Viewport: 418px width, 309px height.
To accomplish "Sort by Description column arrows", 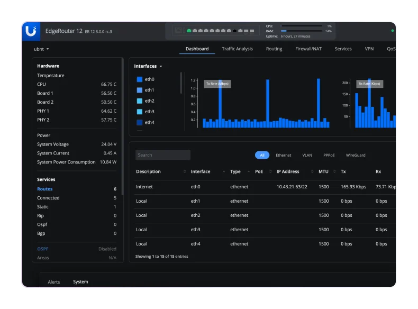I will (185, 172).
